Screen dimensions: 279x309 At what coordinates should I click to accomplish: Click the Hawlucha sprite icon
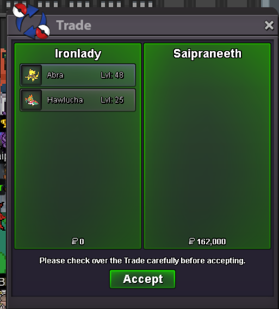(x=32, y=100)
